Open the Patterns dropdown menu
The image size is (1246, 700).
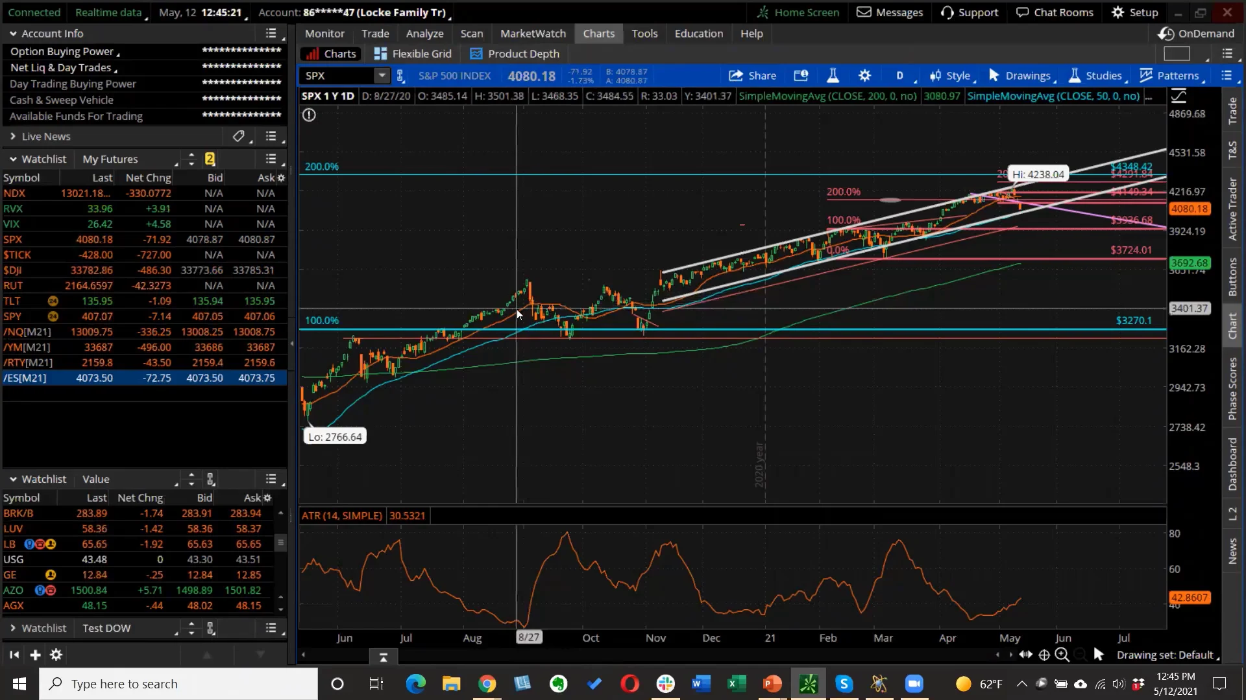pos(1170,76)
